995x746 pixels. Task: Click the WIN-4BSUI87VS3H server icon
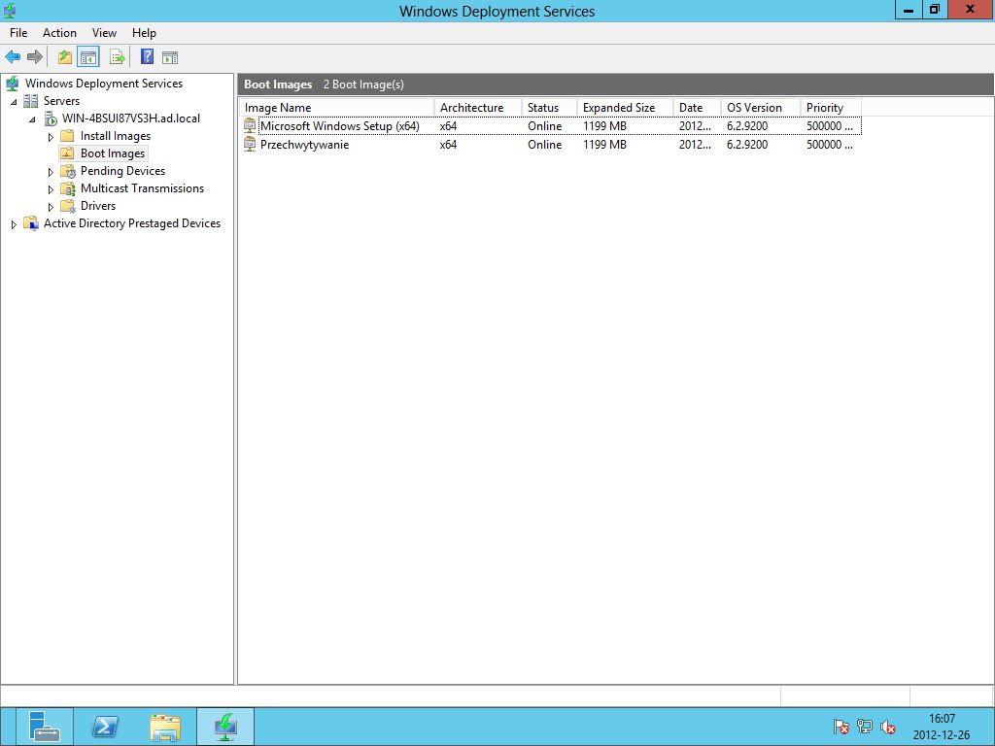point(51,119)
